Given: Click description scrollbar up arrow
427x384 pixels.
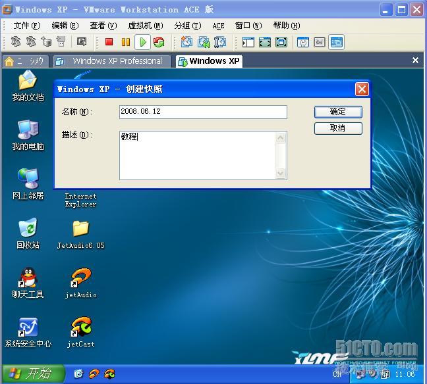Looking at the screenshot, I should 281,138.
